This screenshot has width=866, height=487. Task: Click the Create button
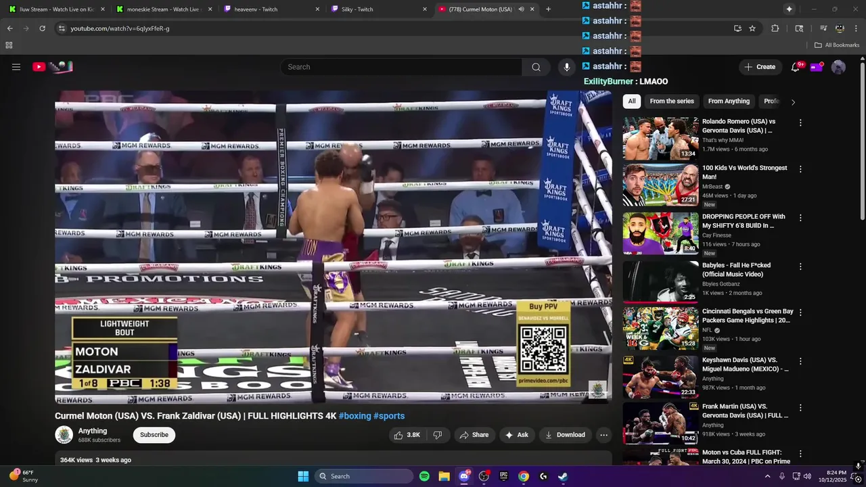tap(759, 67)
